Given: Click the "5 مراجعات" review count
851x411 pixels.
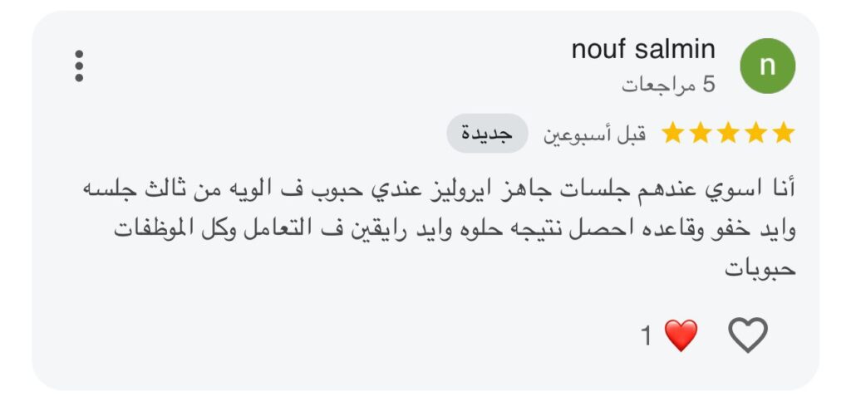Looking at the screenshot, I should [x=668, y=85].
